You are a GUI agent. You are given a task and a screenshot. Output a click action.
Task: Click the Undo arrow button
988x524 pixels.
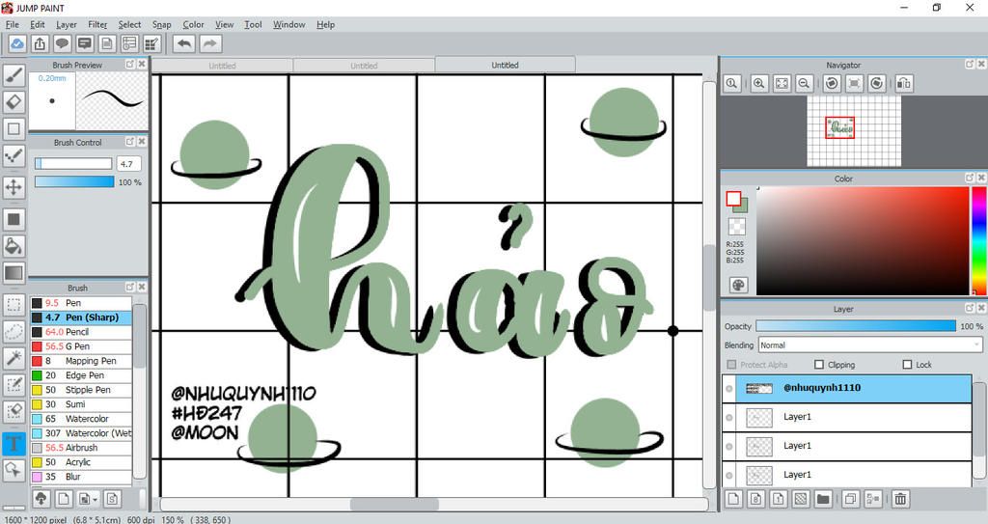[184, 43]
